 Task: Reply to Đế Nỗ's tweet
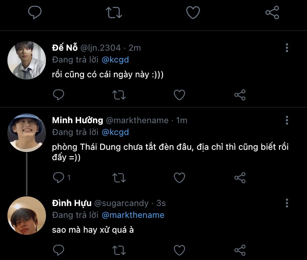tap(59, 95)
